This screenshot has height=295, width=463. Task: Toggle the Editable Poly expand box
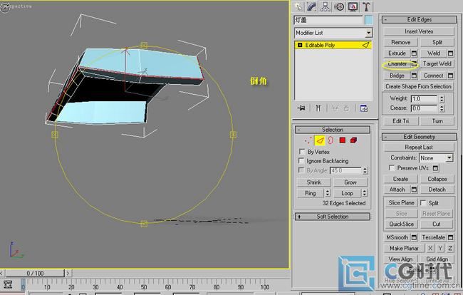[300, 45]
